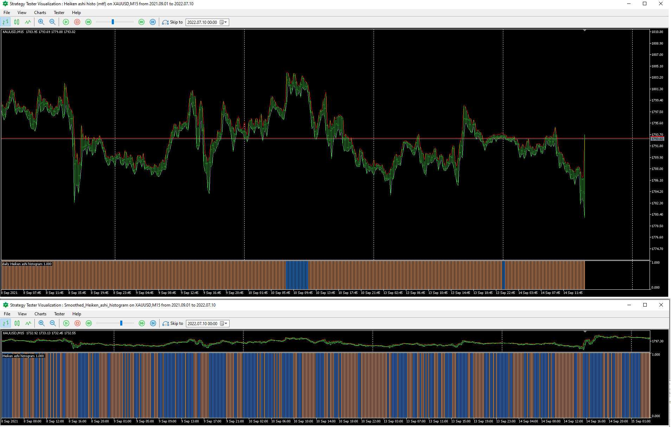Viewport: 671px width, 427px height.
Task: Click the 15 Sep 01:00 time label in bottom chart
Action: [x=641, y=421]
